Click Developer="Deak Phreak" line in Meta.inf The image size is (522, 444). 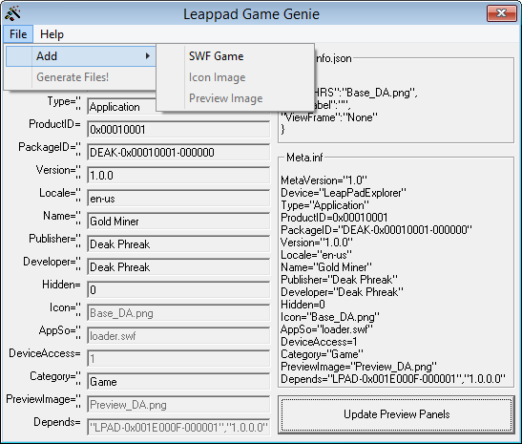click(342, 292)
